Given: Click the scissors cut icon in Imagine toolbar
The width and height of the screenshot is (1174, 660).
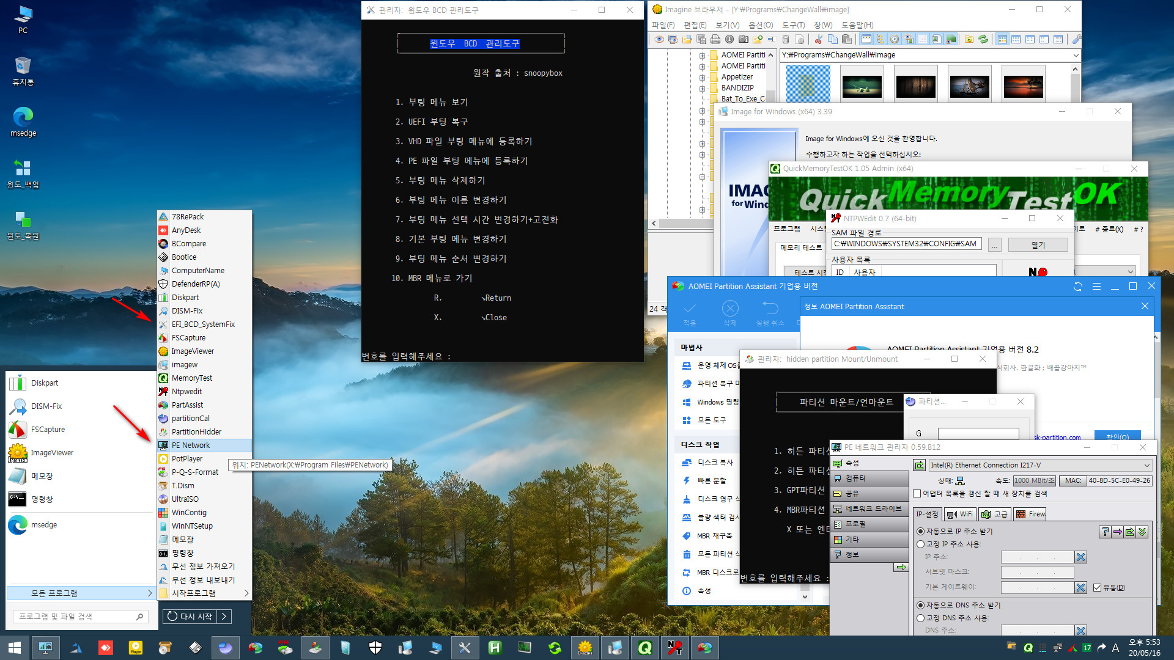Looking at the screenshot, I should [818, 39].
